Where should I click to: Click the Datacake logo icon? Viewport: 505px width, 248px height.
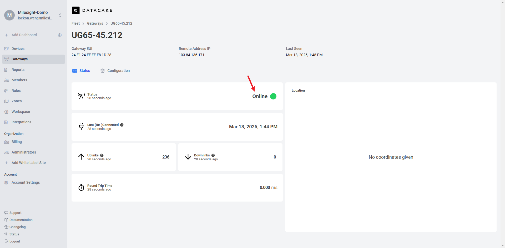[76, 10]
